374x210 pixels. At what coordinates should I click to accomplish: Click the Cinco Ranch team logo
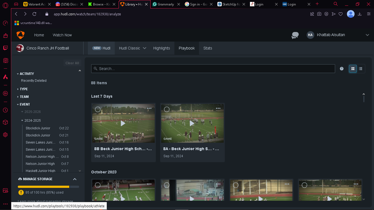click(20, 48)
